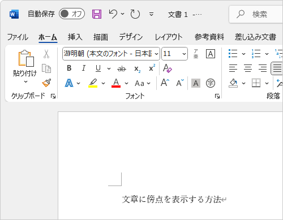The image size is (283, 220).
Task: Open the ファイル tab
Action: [x=18, y=37]
